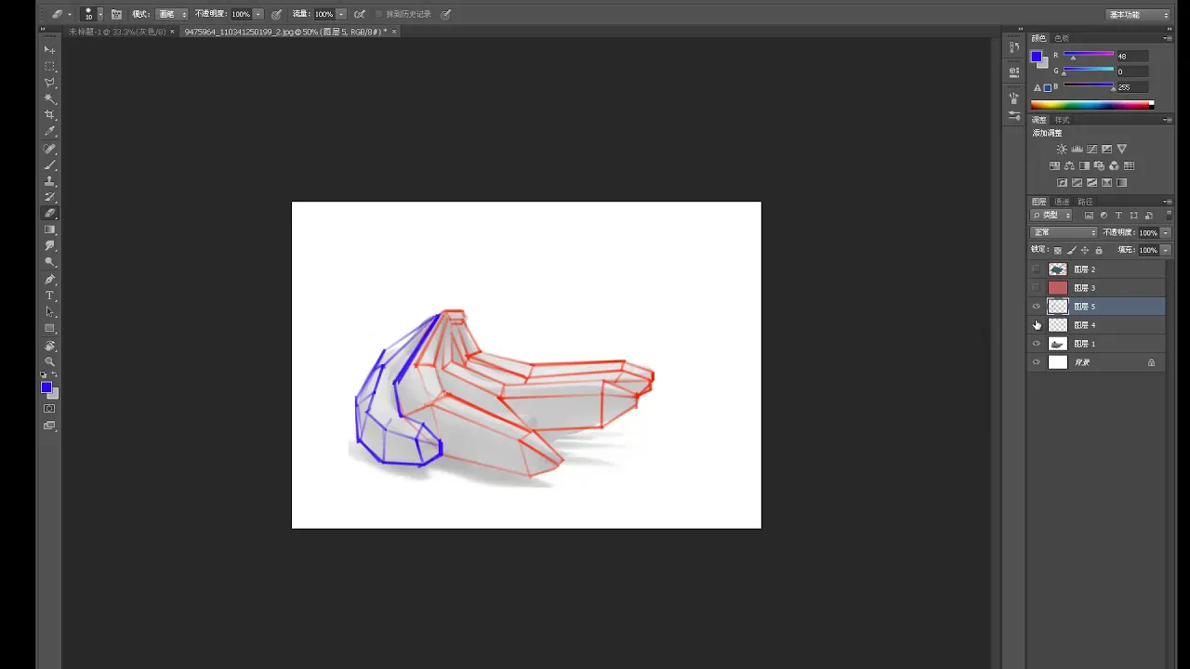The image size is (1190, 669).
Task: Click the foreground color swatch in toolbox
Action: point(46,387)
